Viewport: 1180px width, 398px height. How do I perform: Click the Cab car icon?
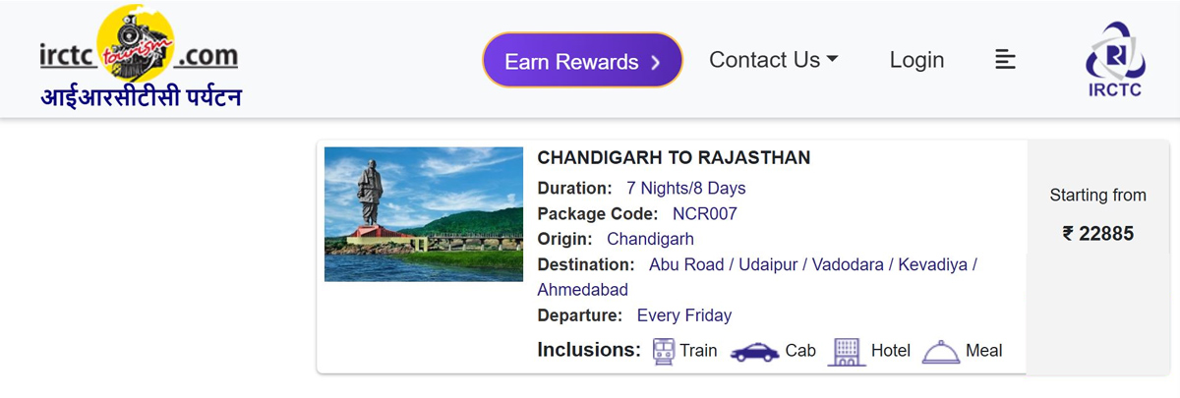coord(754,352)
